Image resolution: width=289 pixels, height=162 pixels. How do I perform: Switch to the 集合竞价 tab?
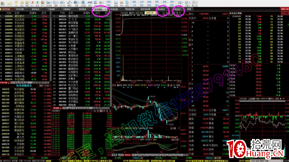click(x=161, y=9)
